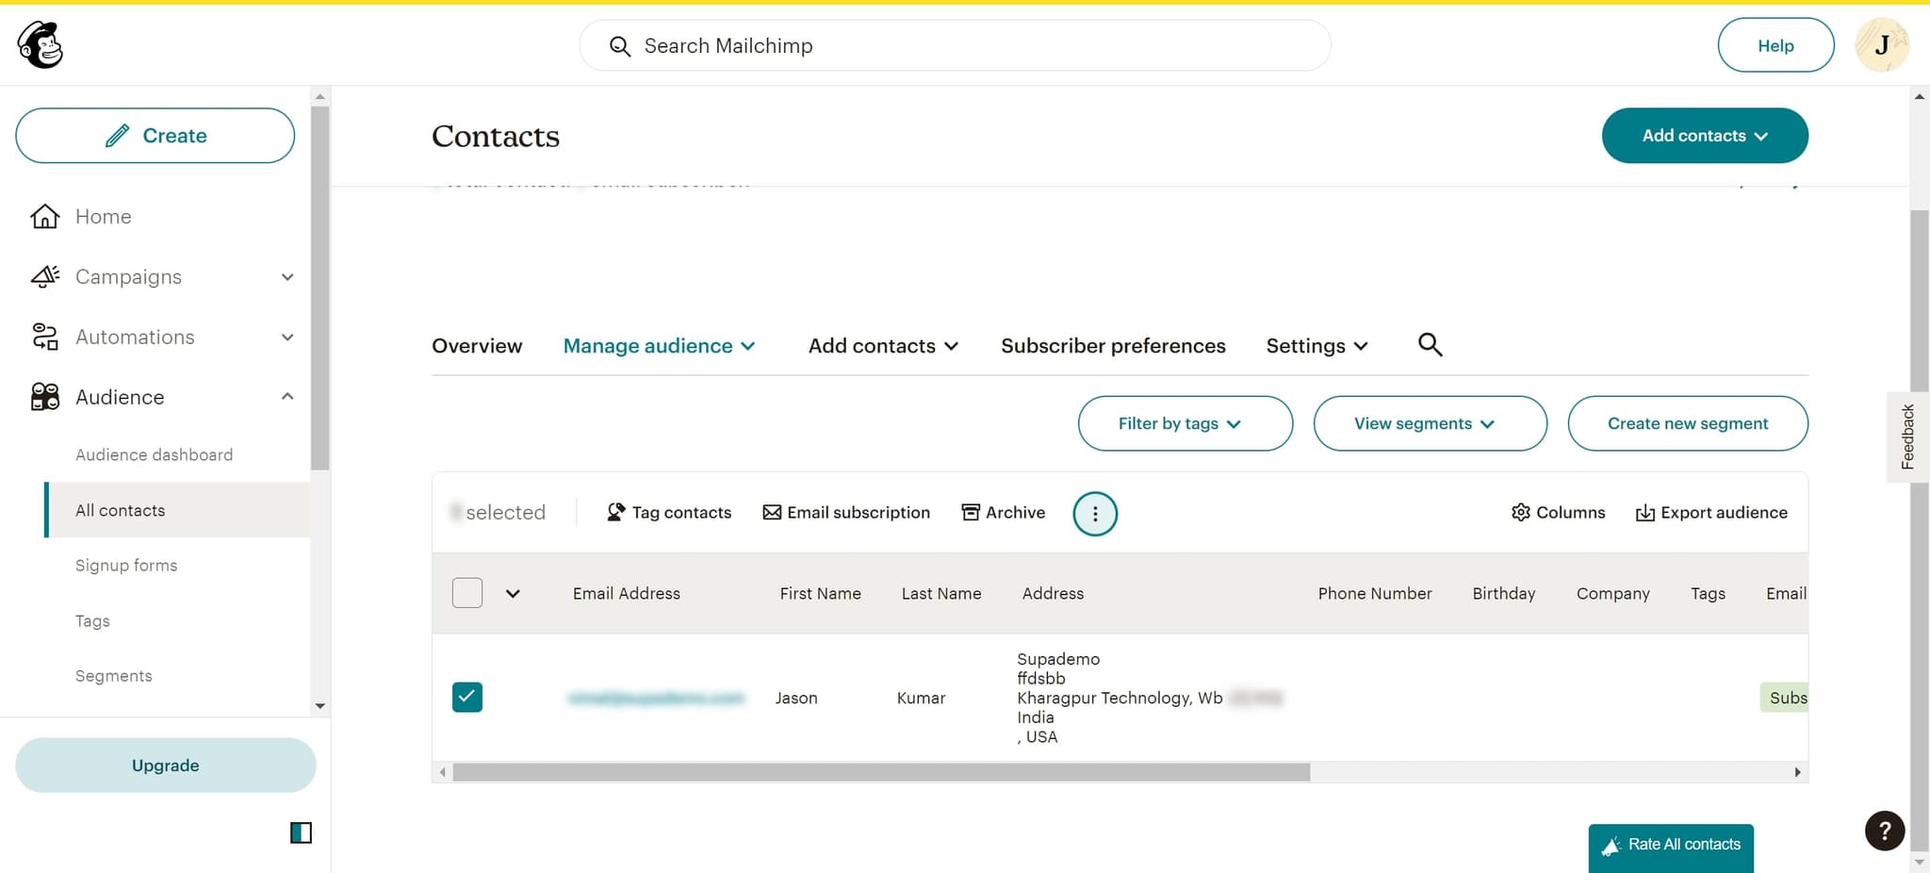The image size is (1930, 873).
Task: Collapse the Audience section in the sidebar
Action: pyautogui.click(x=288, y=396)
